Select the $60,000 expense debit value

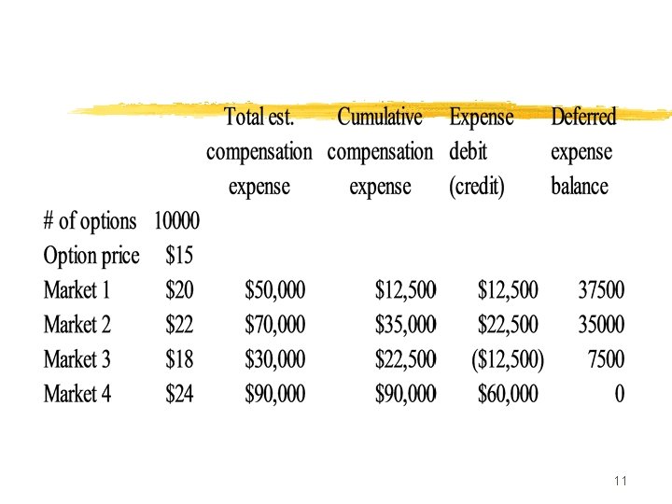point(508,394)
